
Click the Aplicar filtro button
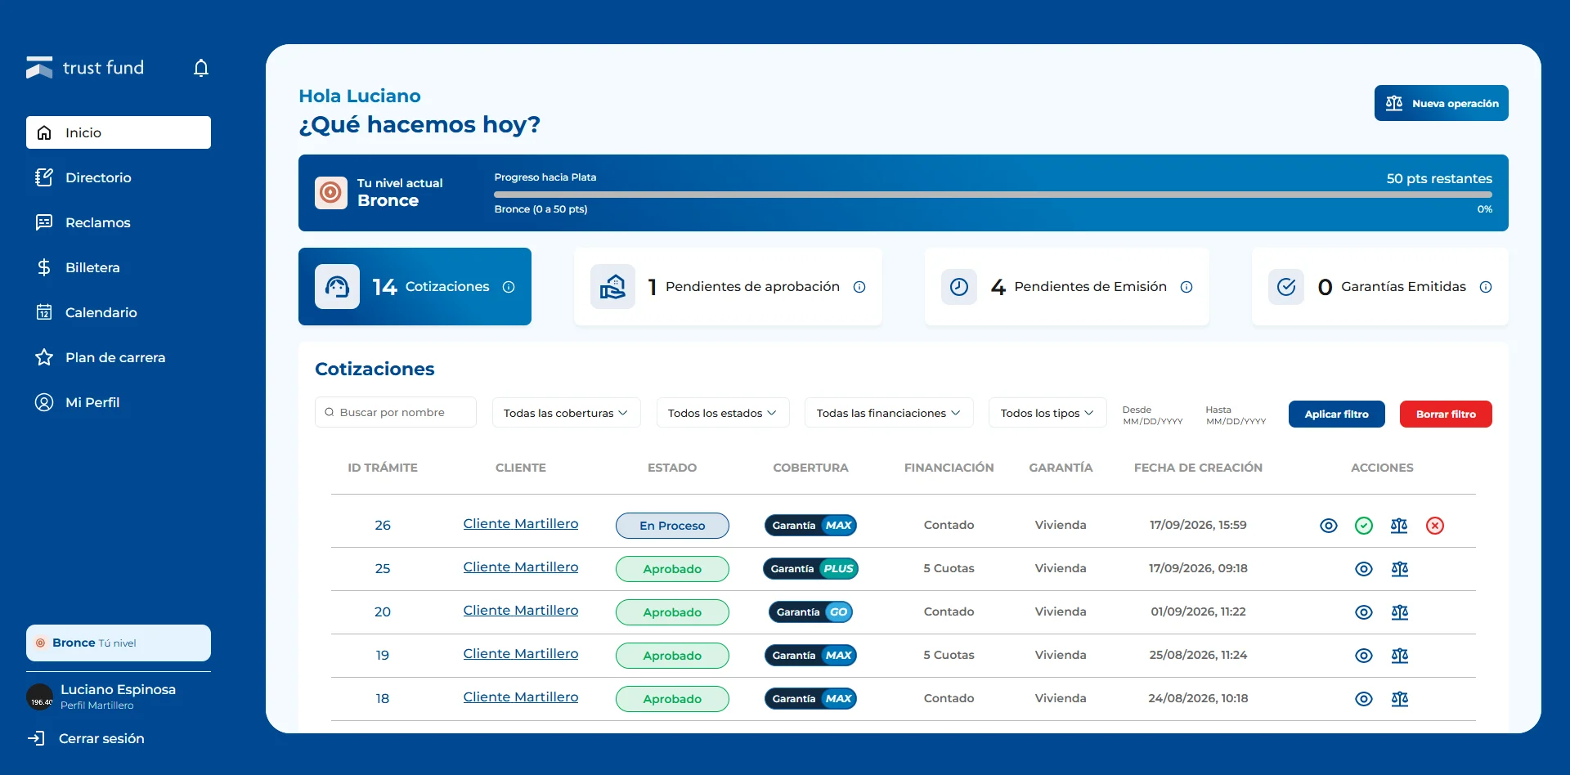coord(1337,414)
